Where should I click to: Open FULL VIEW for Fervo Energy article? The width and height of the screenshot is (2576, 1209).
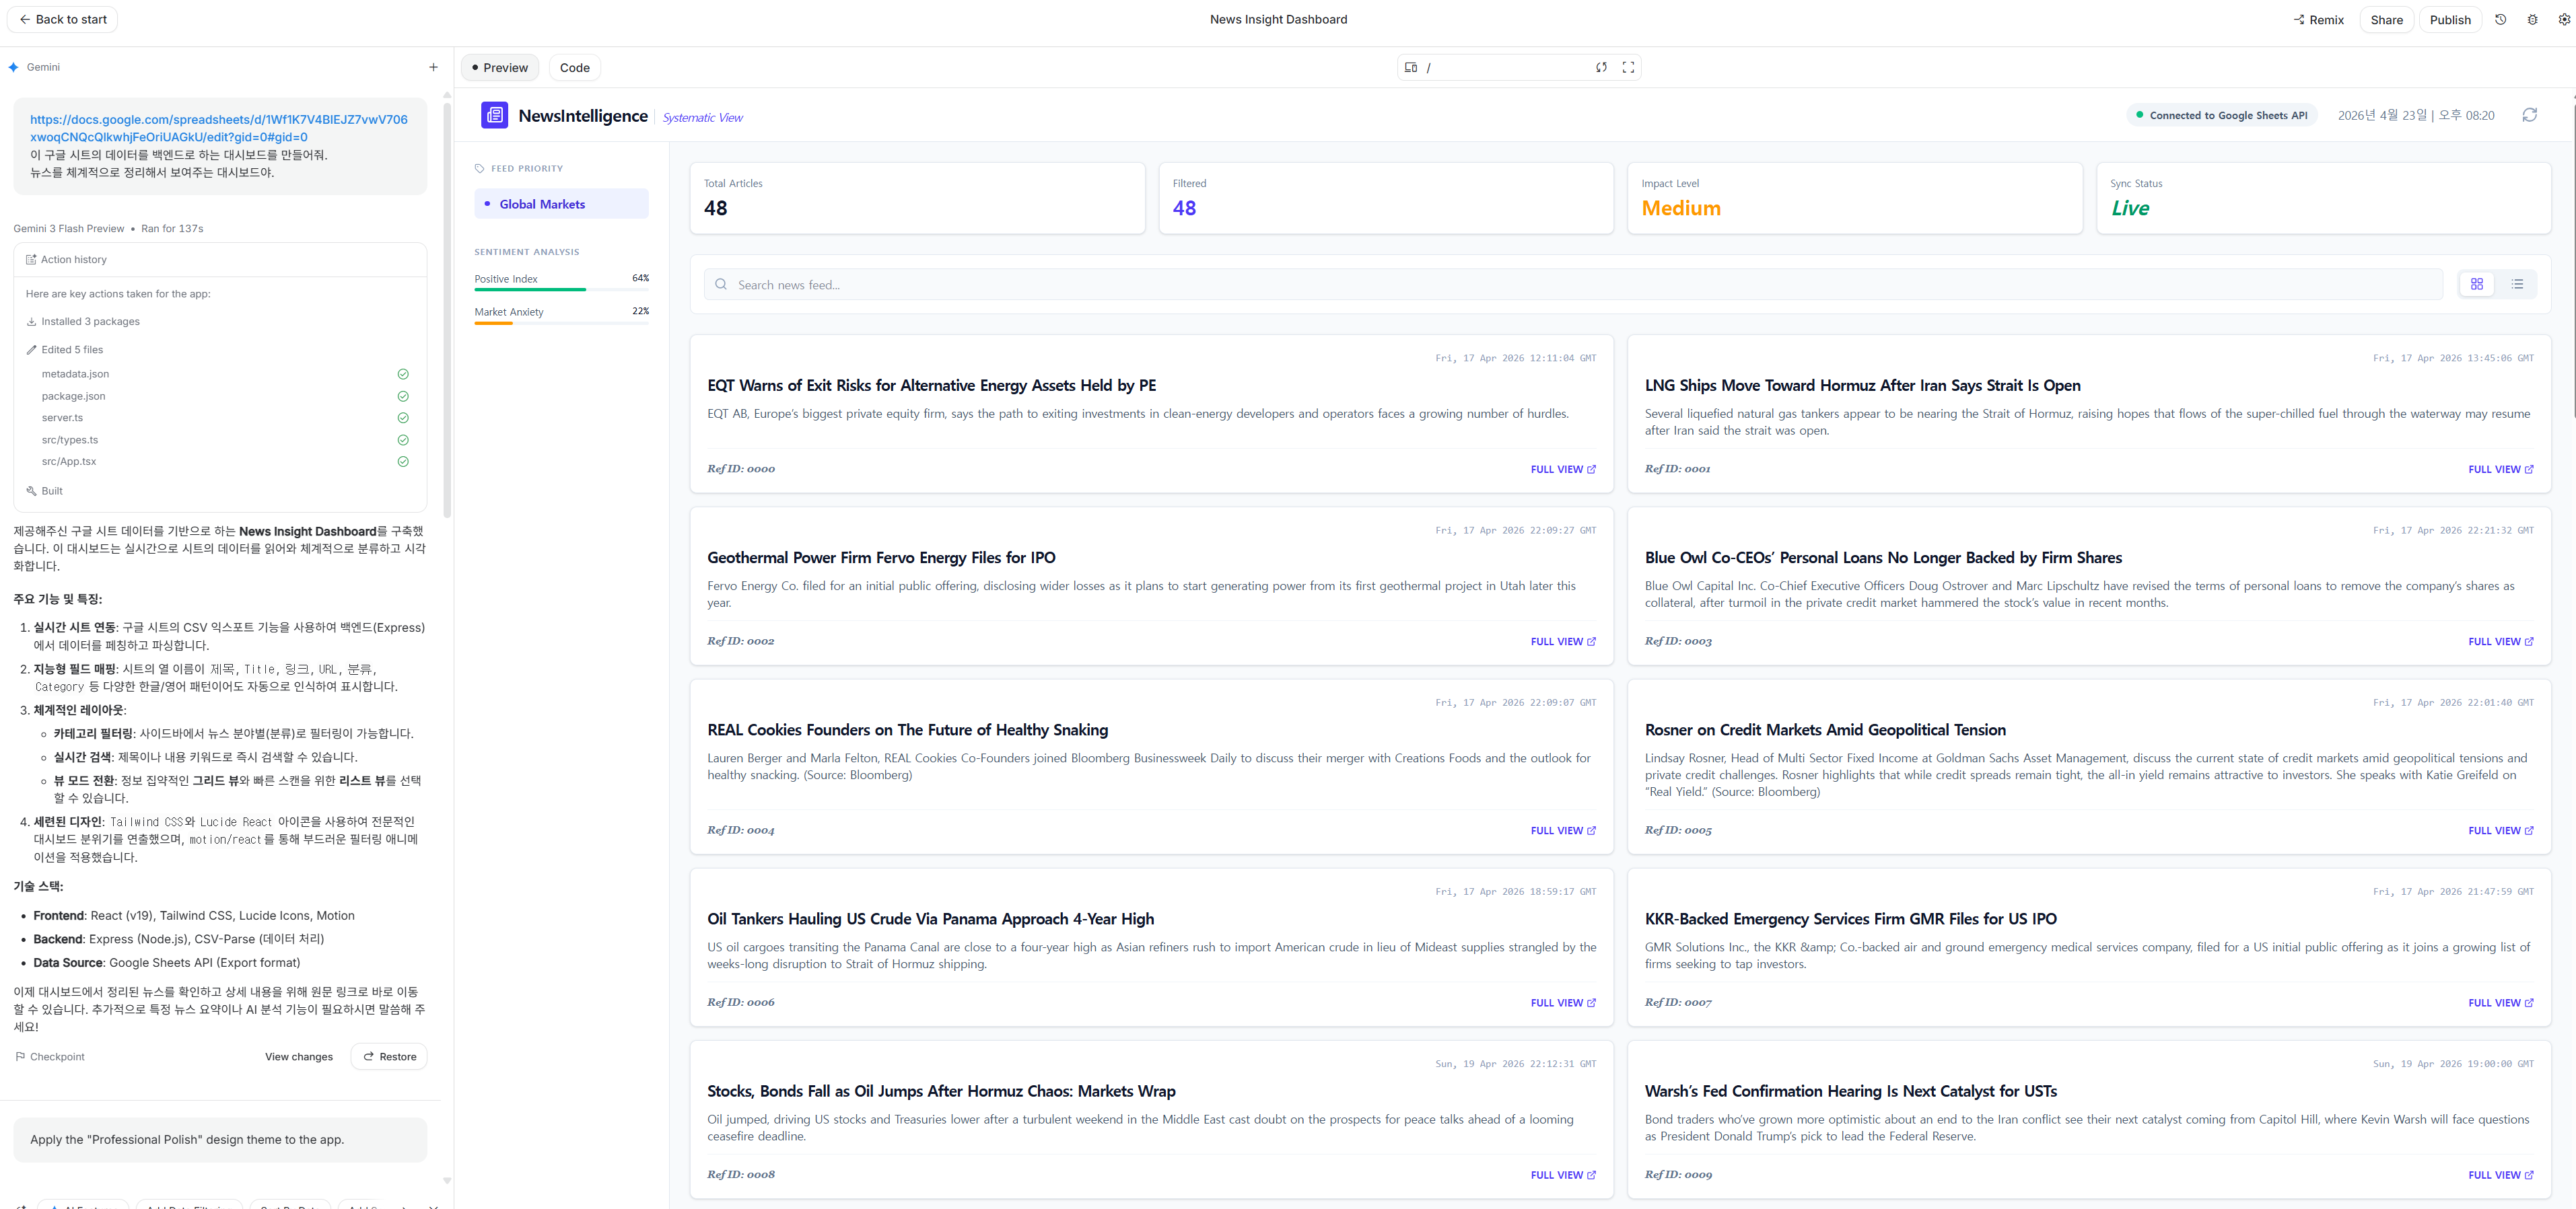pos(1563,643)
